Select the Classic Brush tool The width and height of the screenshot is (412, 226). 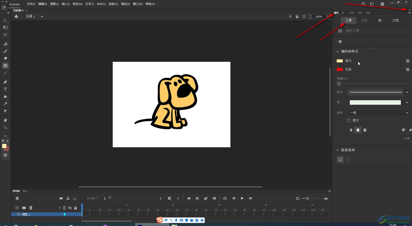pyautogui.click(x=5, y=51)
